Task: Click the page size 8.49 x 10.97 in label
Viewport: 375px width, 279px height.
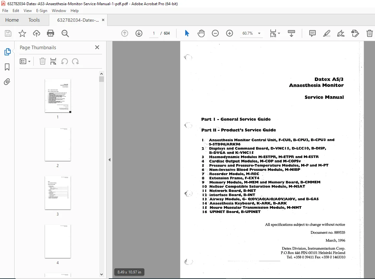Action: [129, 272]
